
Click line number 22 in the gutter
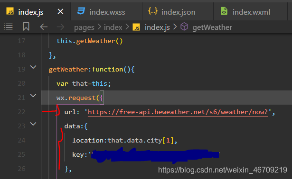(x=21, y=112)
